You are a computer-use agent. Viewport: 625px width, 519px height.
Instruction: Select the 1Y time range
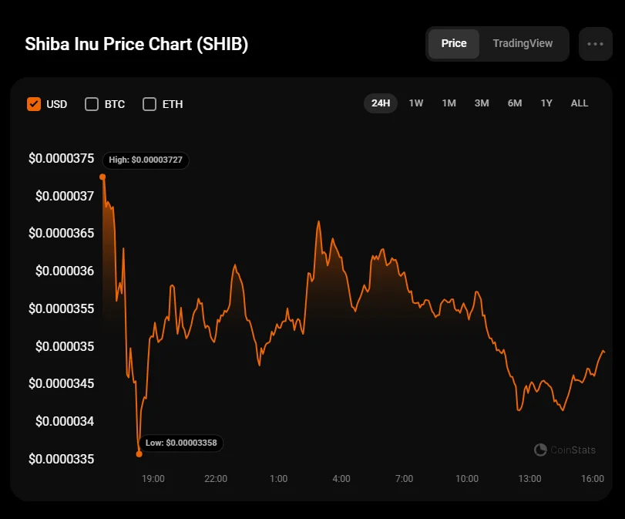coord(546,103)
